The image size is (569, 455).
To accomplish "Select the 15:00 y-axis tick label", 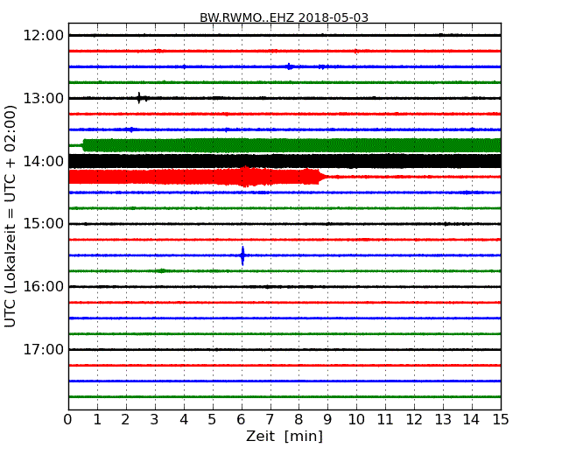I will point(44,224).
